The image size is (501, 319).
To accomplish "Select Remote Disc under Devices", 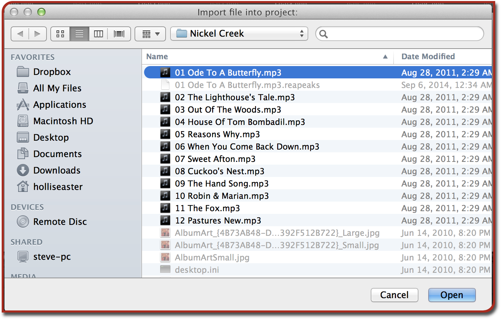I will click(x=52, y=222).
